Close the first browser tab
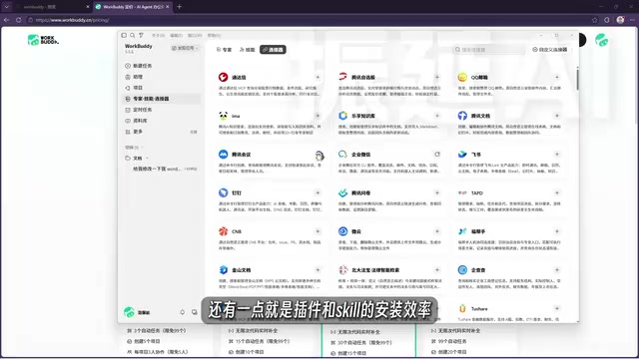This screenshot has width=639, height=359. tap(87, 7)
